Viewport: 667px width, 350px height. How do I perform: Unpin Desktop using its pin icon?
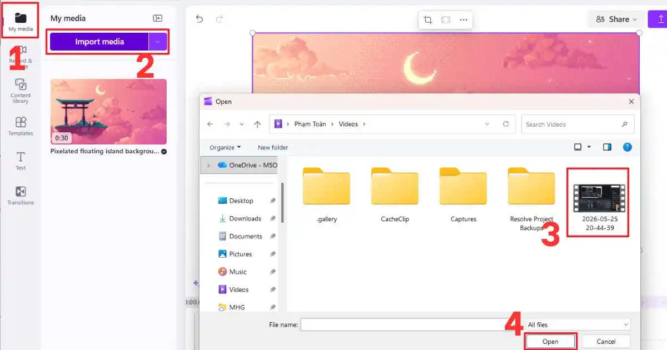272,201
